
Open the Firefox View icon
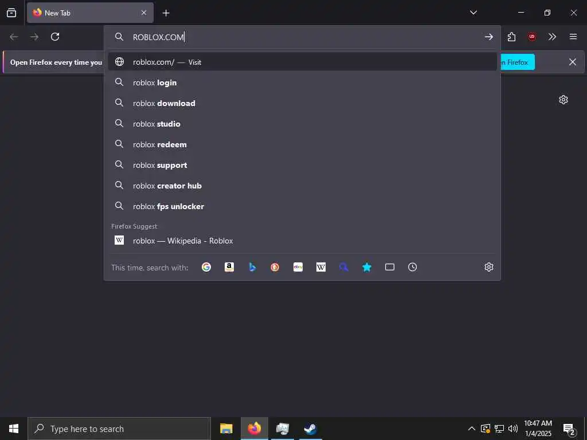[x=11, y=13]
